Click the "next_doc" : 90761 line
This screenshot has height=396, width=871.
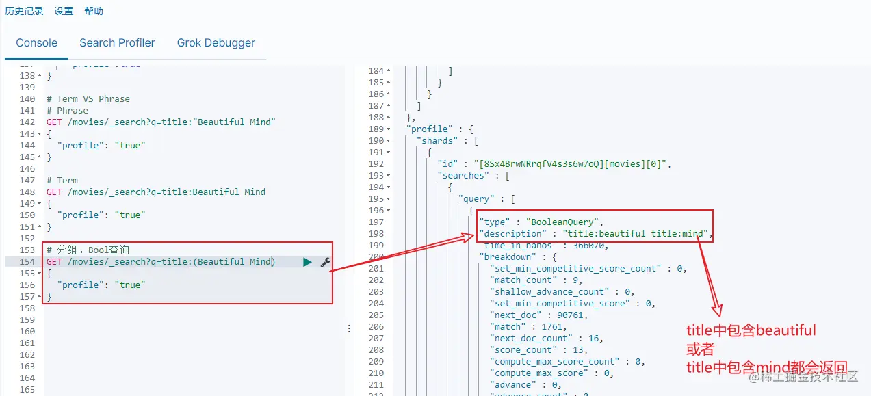(x=538, y=315)
